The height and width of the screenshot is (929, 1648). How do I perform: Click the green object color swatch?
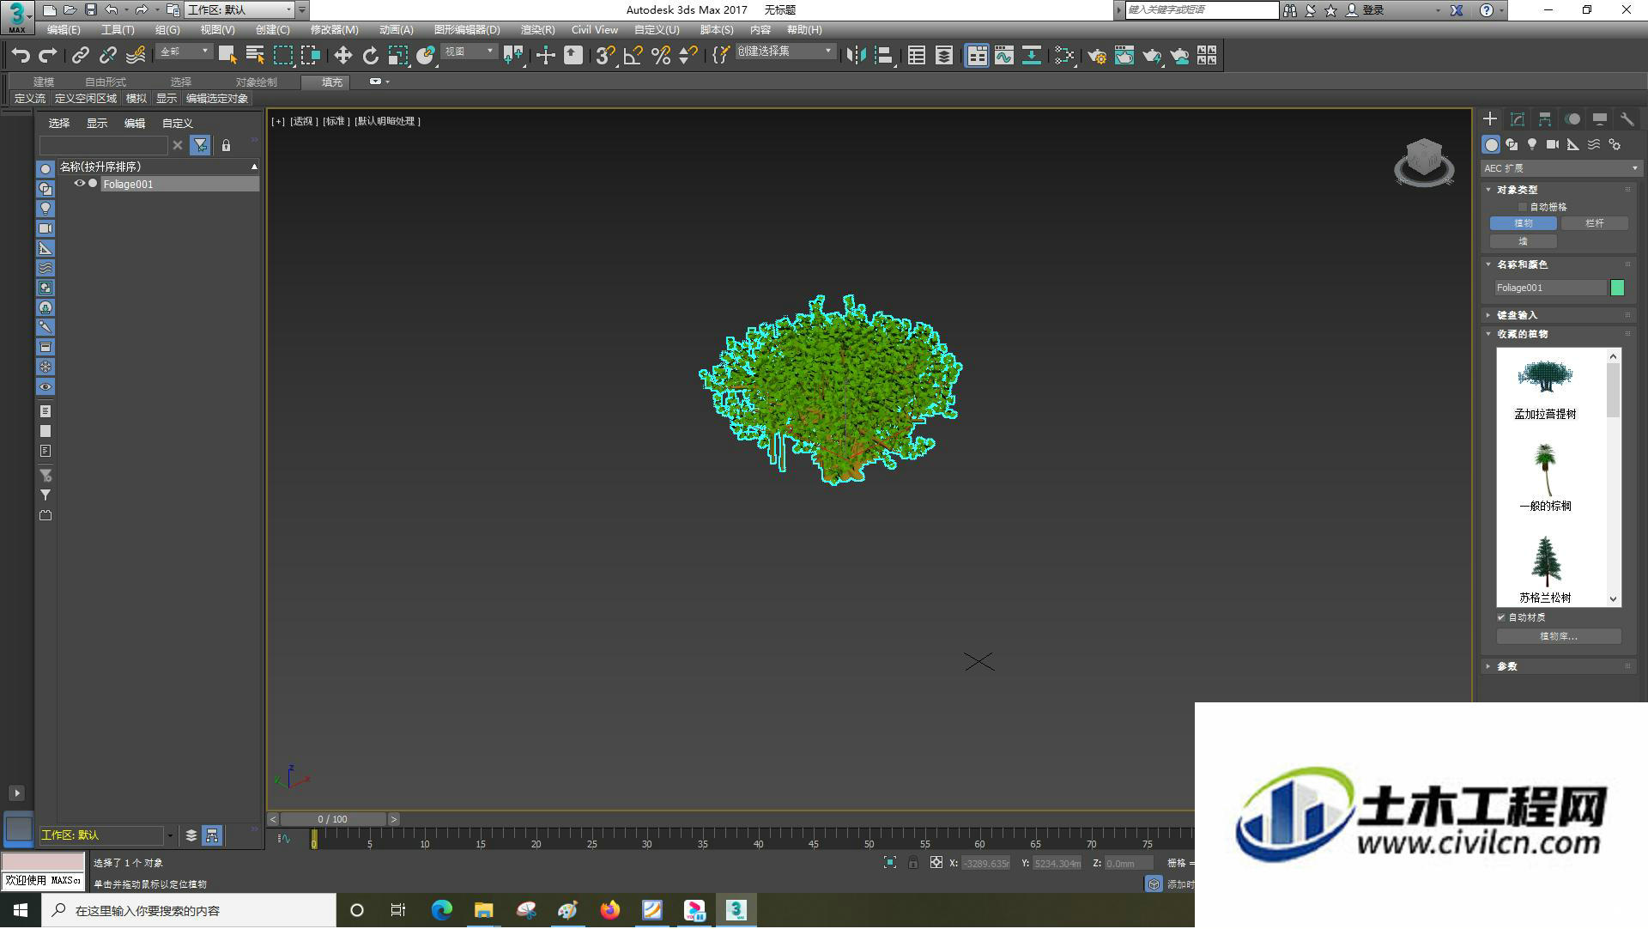pos(1618,288)
